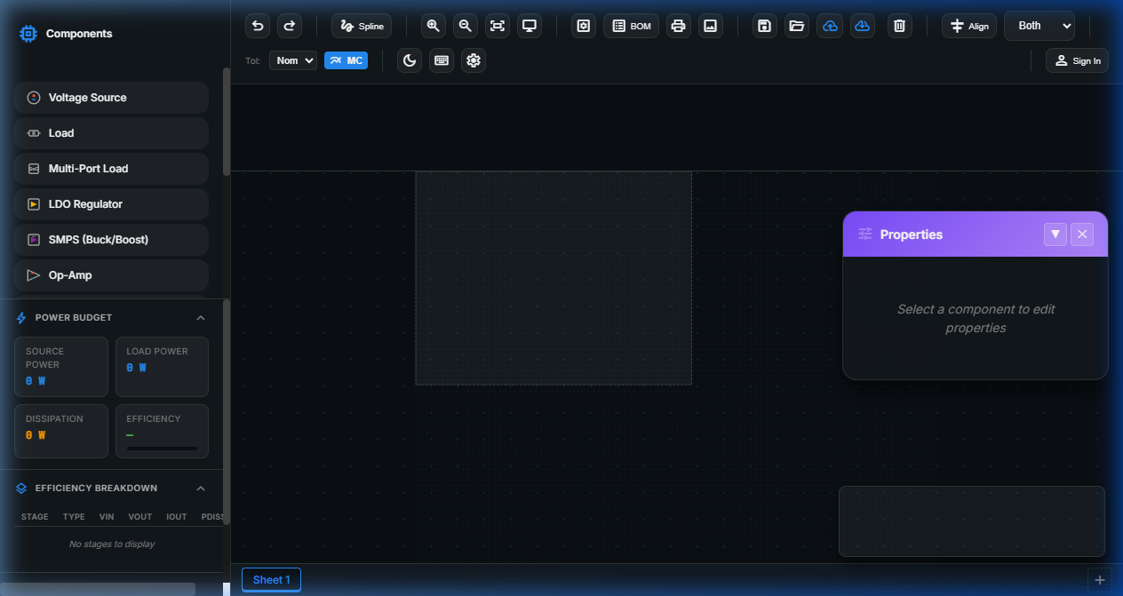The width and height of the screenshot is (1123, 596).
Task: Click the Undo arrow icon
Action: click(x=258, y=26)
